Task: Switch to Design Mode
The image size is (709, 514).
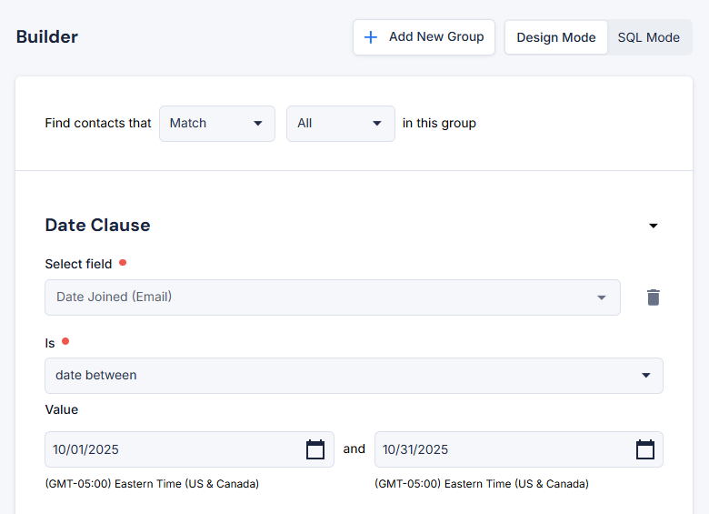Action: 555,37
